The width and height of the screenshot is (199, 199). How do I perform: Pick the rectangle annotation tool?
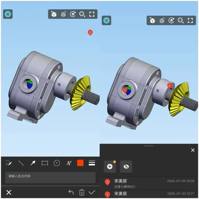pyautogui.click(x=45, y=163)
